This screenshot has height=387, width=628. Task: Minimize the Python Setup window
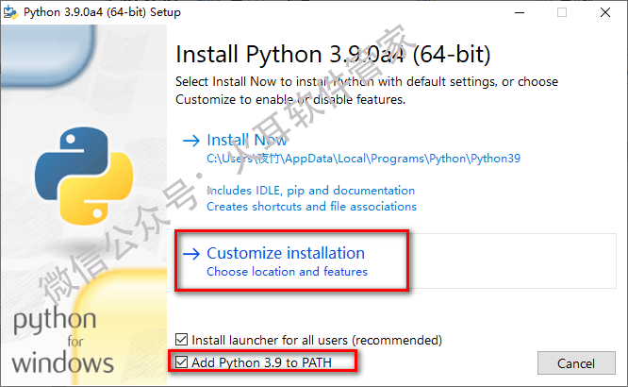tap(518, 12)
